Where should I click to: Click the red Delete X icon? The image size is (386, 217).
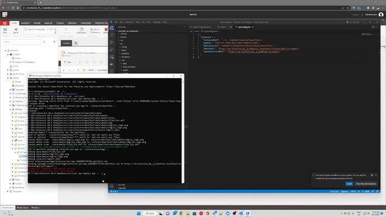pos(106,30)
